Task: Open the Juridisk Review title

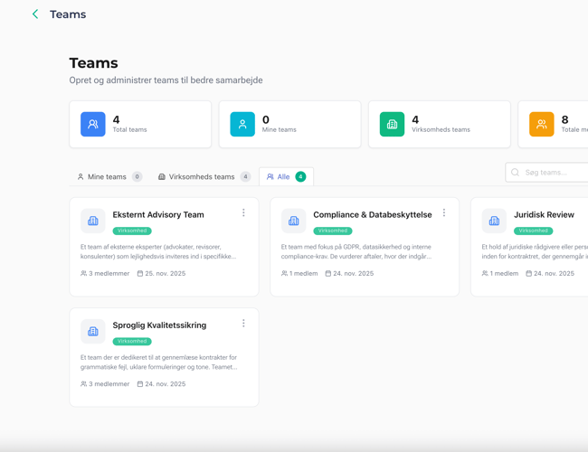Action: pyautogui.click(x=544, y=215)
